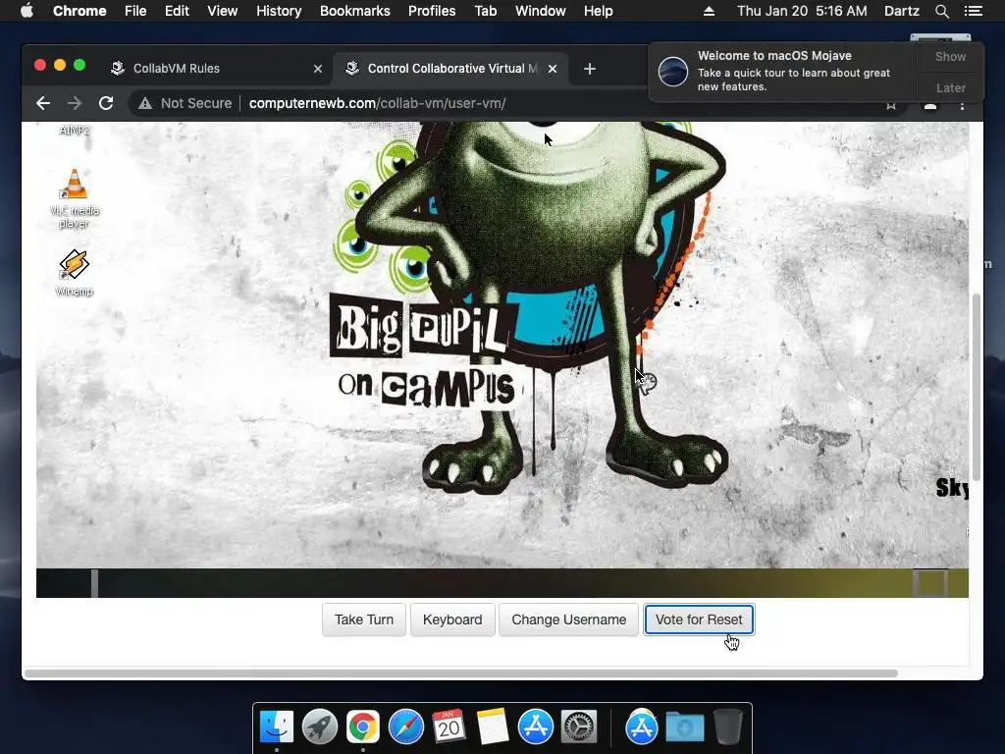The image size is (1005, 754).
Task: Click the VM taskbar at bottom
Action: pos(502,583)
